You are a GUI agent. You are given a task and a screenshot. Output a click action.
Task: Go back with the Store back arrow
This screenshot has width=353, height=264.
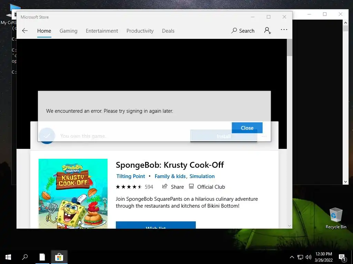(x=25, y=31)
